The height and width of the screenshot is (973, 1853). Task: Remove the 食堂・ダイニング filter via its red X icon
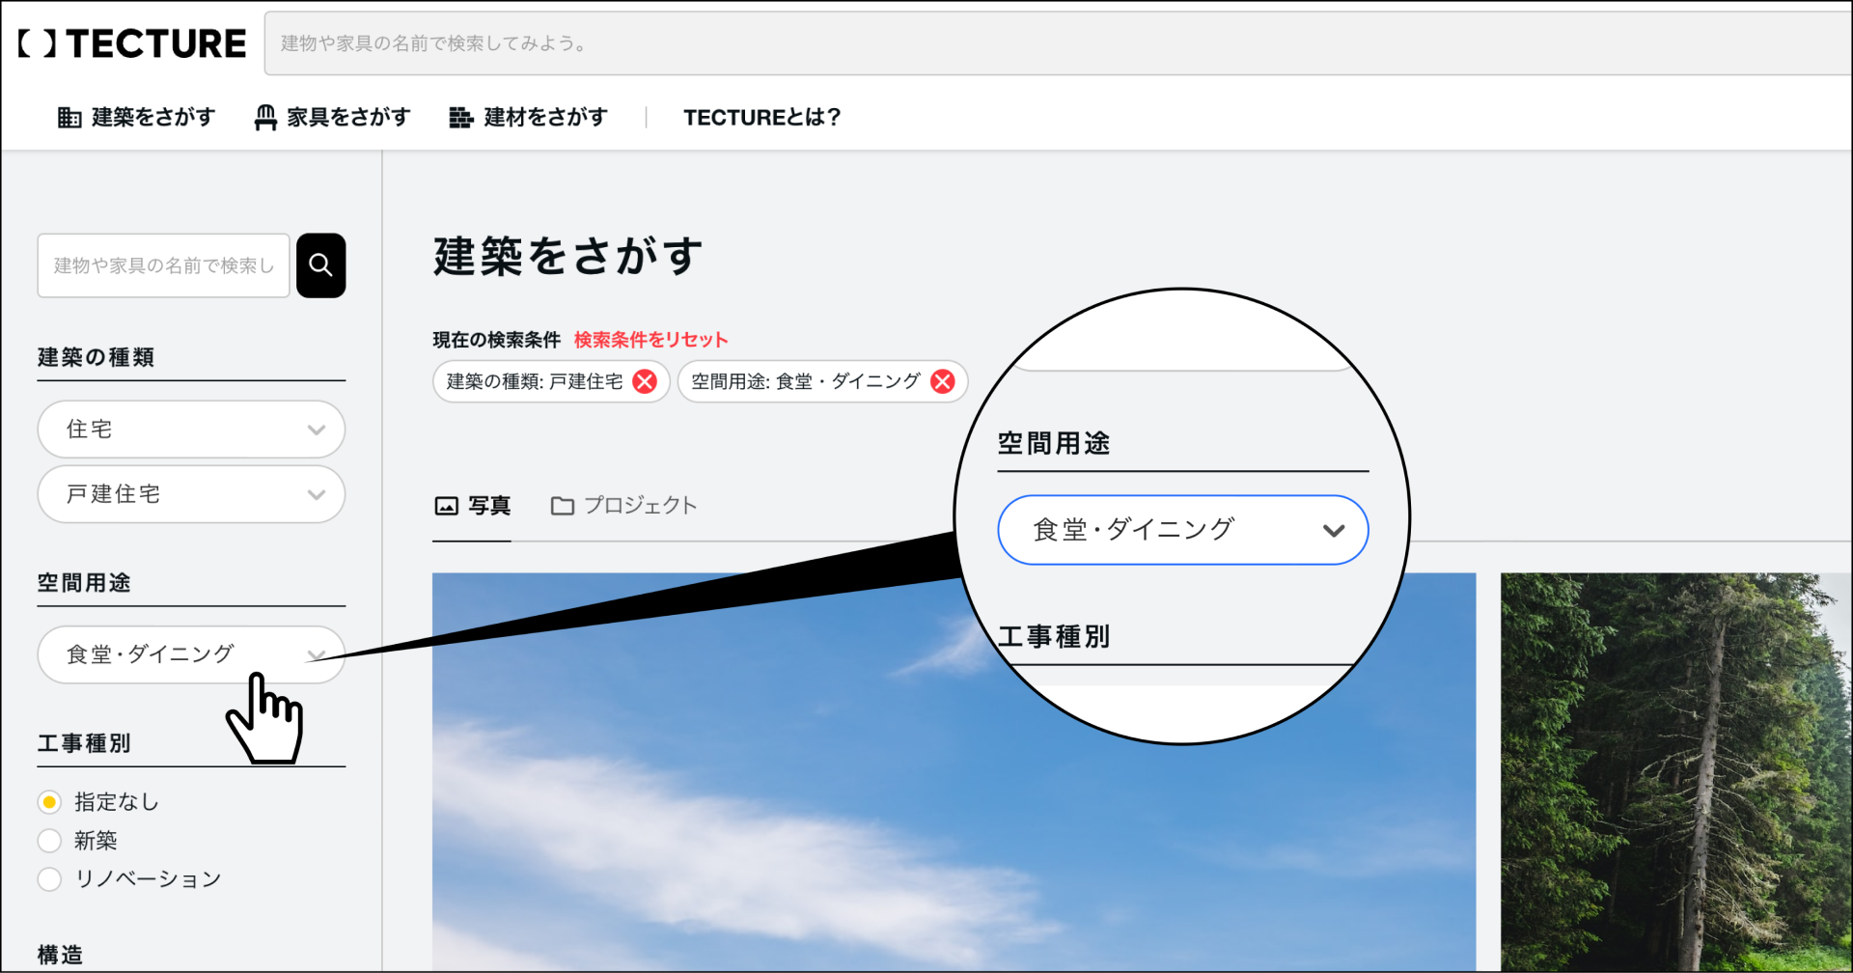point(943,381)
